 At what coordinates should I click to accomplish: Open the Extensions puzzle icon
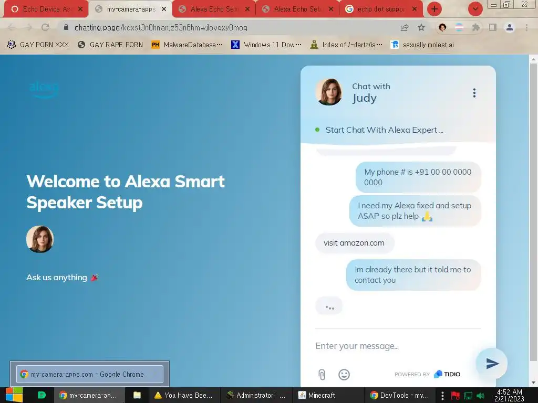coord(476,28)
